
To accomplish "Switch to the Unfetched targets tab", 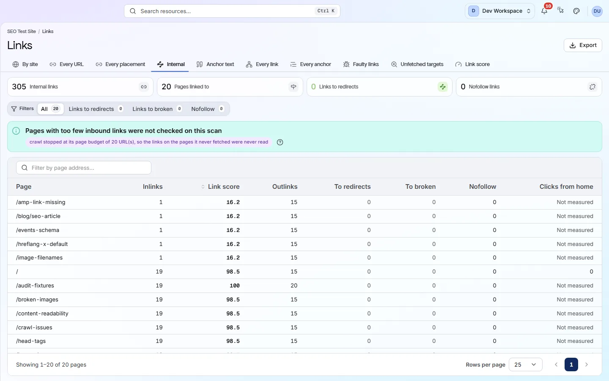I will (417, 64).
